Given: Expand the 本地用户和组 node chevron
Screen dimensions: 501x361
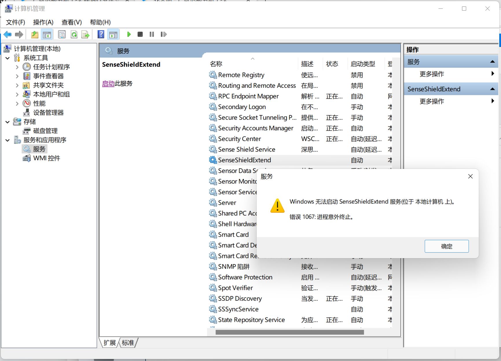Looking at the screenshot, I should point(17,94).
